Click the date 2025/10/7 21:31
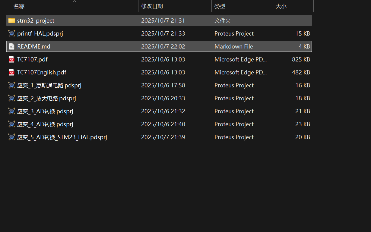Image resolution: width=371 pixels, height=232 pixels. pyautogui.click(x=163, y=20)
